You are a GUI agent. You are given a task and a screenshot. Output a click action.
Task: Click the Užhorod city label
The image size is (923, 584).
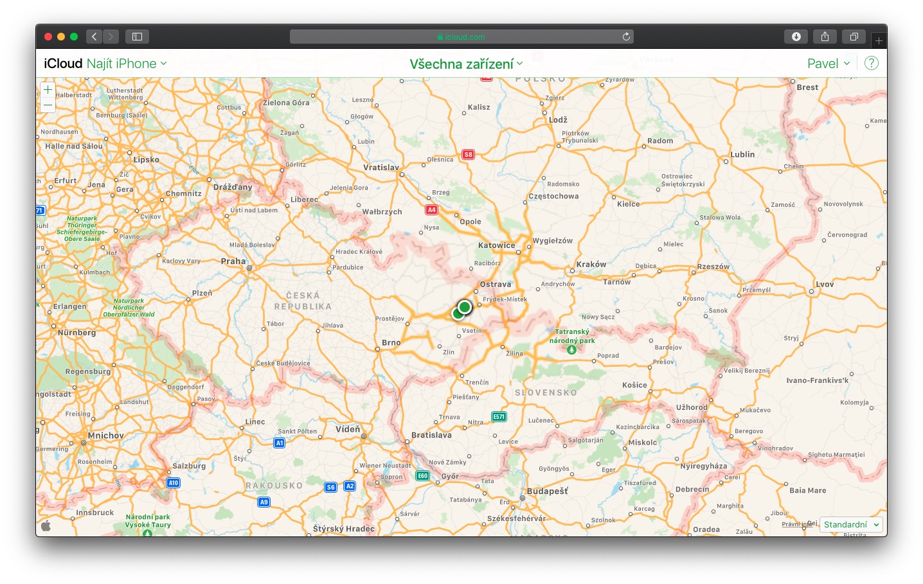tap(692, 407)
